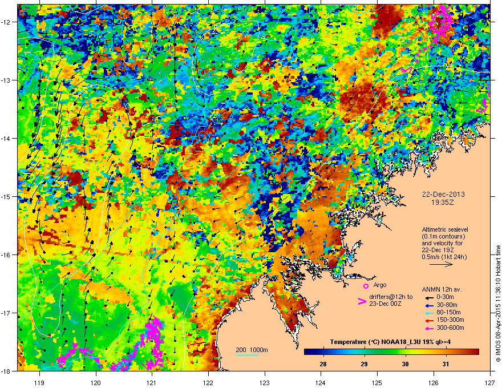Click the longitude axis label 127
502x388 pixels.
point(490,382)
